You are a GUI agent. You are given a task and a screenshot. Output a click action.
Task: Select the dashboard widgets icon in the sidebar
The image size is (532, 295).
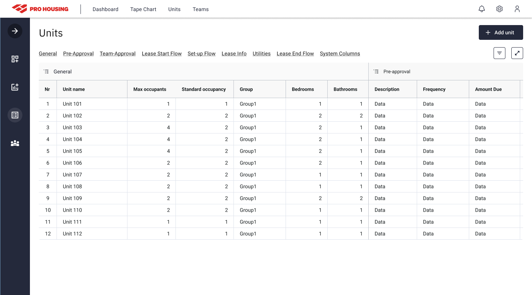pyautogui.click(x=15, y=59)
